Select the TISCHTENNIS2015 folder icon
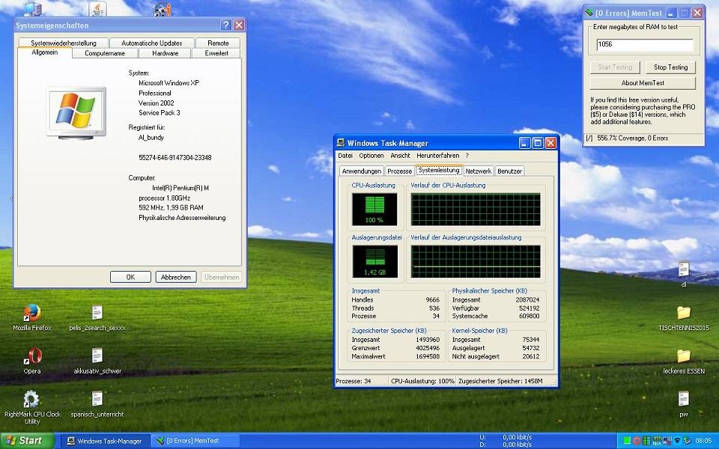Screen dimensions: 719x449 684,313
